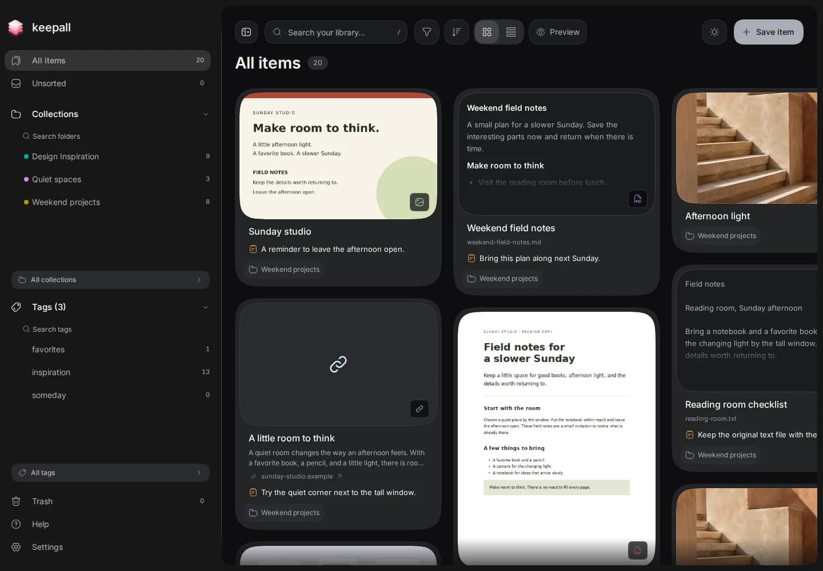Click the Help question mark icon

pyautogui.click(x=16, y=524)
